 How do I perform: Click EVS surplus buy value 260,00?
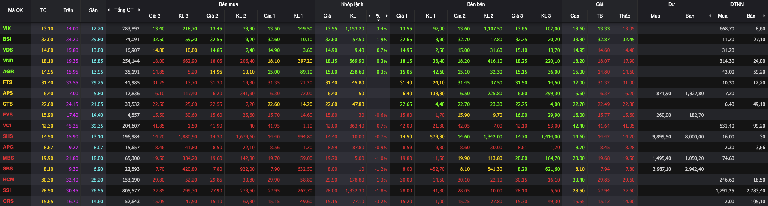tap(664, 115)
